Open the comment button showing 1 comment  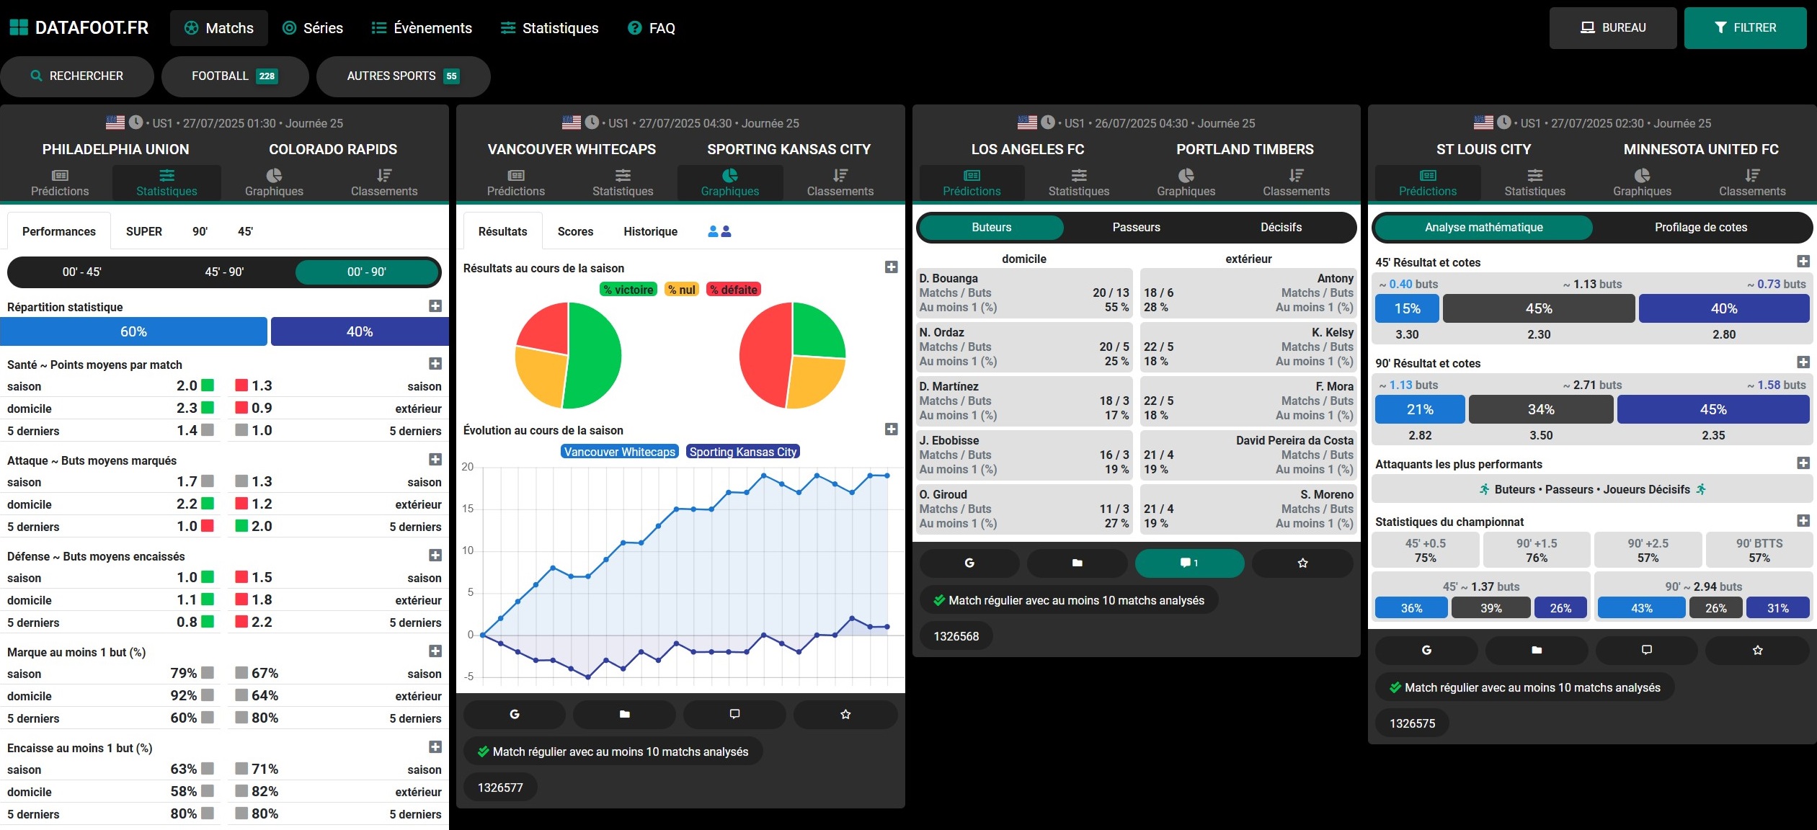[x=1189, y=563]
